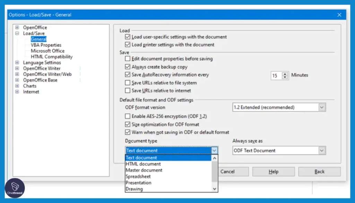The image size is (355, 203).
Task: Click the AutoRecovery minutes input field
Action: point(276,75)
